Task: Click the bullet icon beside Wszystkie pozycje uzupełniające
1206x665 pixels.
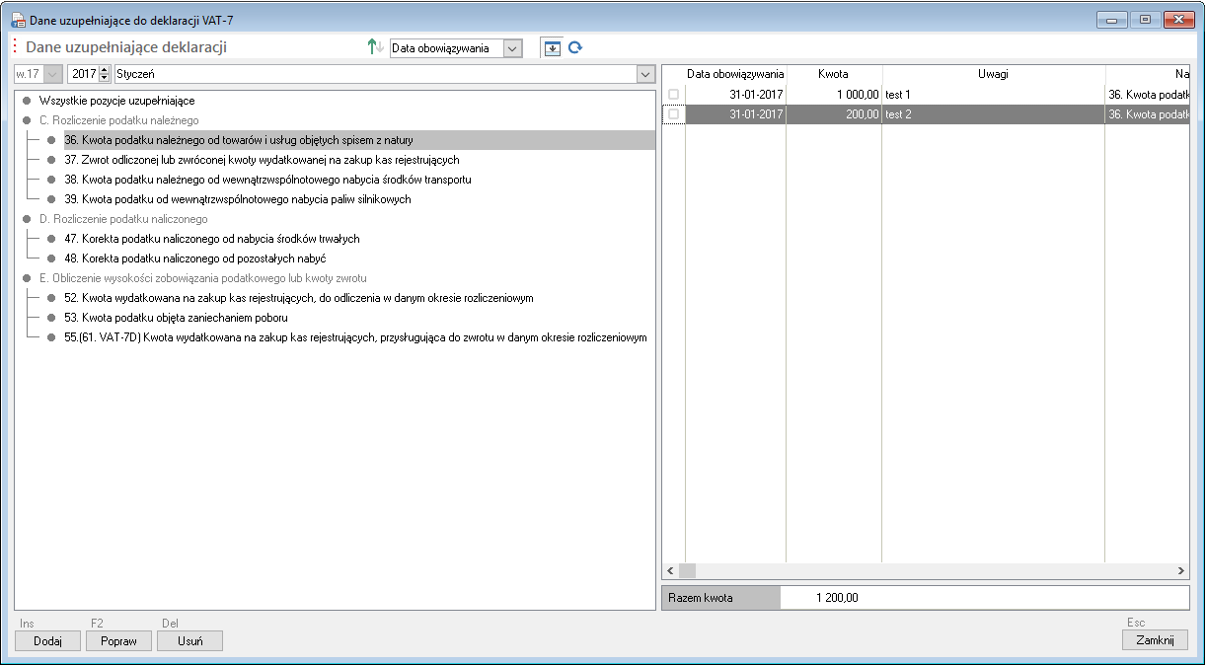Action: click(27, 101)
